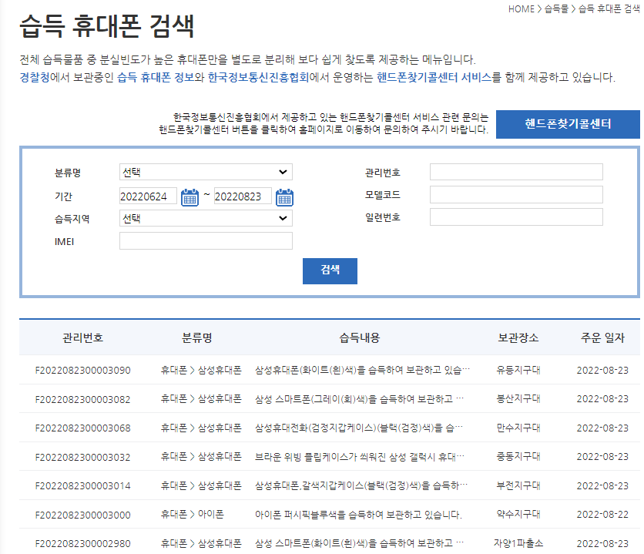This screenshot has height=554, width=644.
Task: Open description starting 삼성휴대전화(검정지갑케이스)
Action: [358, 428]
